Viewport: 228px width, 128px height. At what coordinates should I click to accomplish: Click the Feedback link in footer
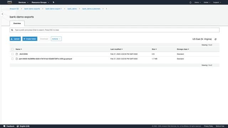[10, 126]
